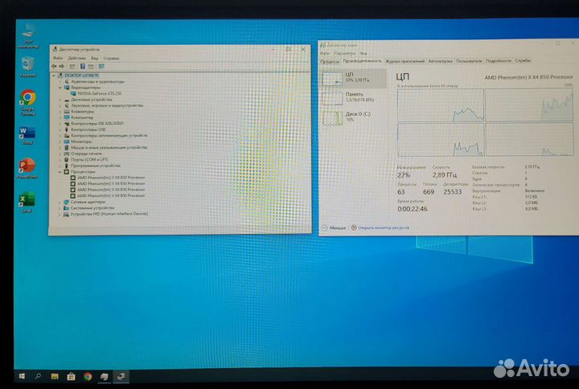Click the Back arrow in Device Manager toolbar
The width and height of the screenshot is (579, 389).
(55, 67)
